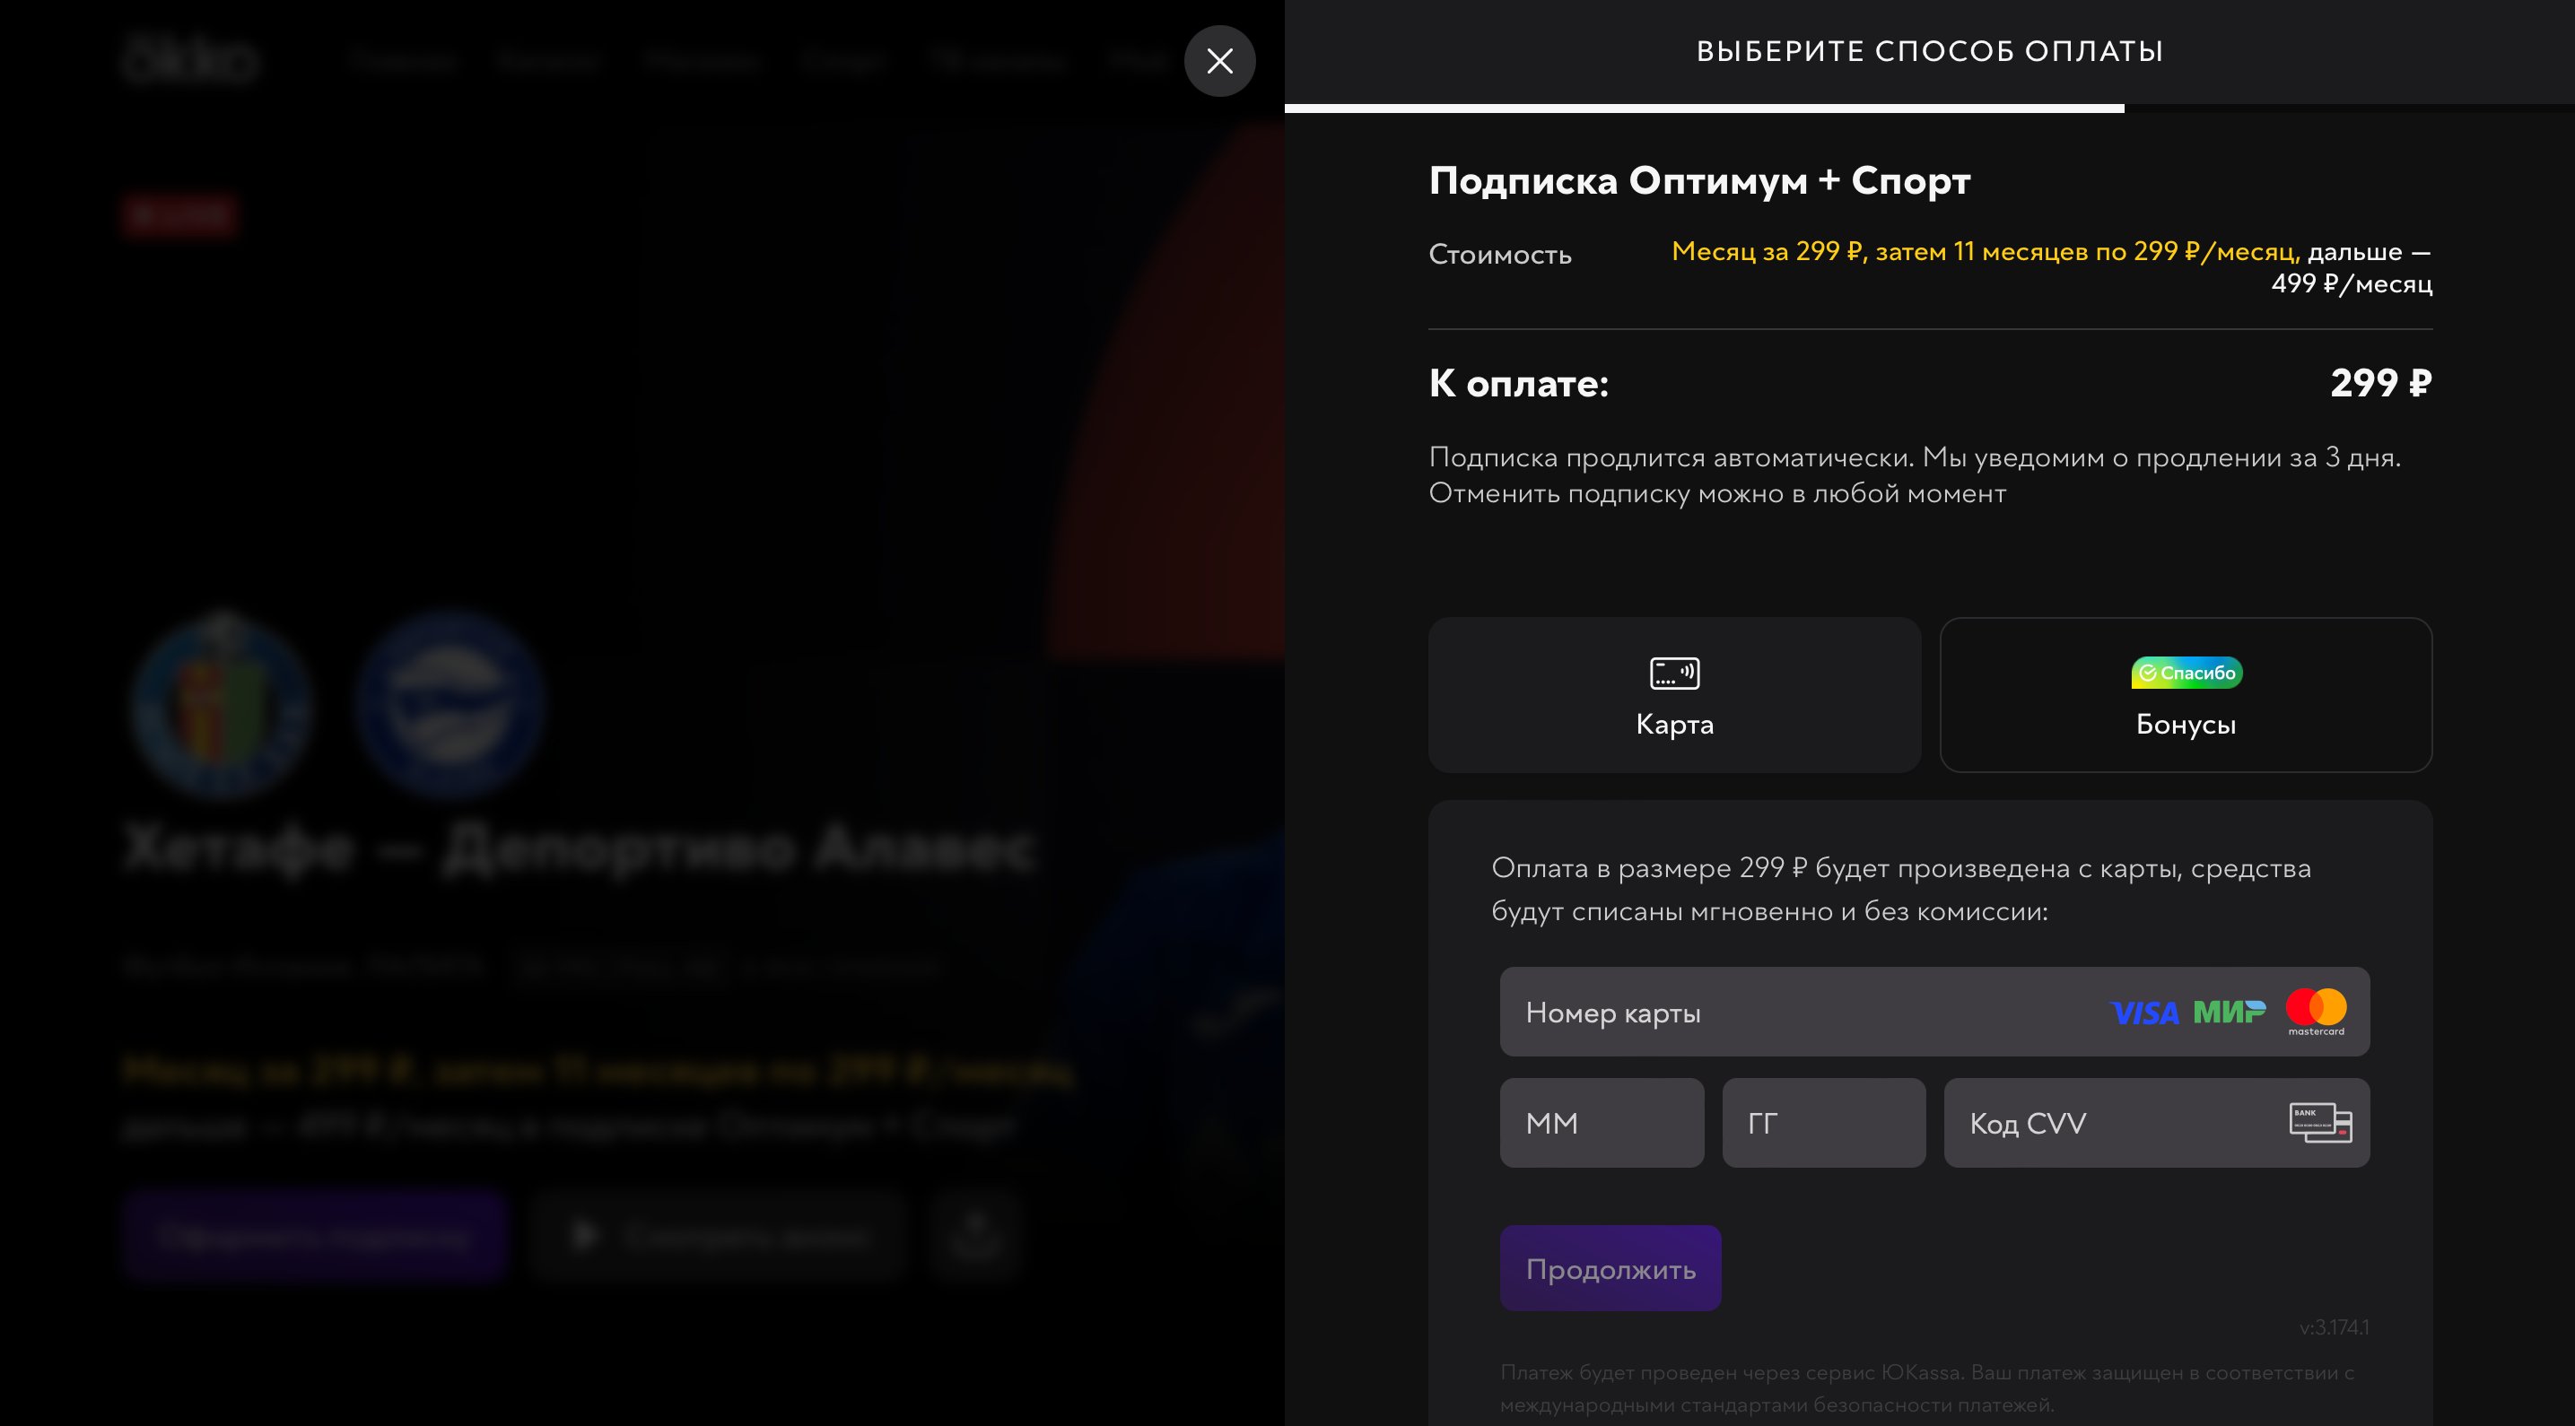Click the ГГ expiry year field
This screenshot has height=1426, width=2575.
click(x=1822, y=1122)
